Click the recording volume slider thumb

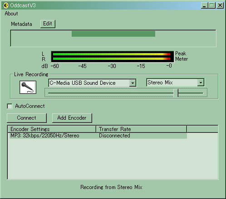pos(176,93)
